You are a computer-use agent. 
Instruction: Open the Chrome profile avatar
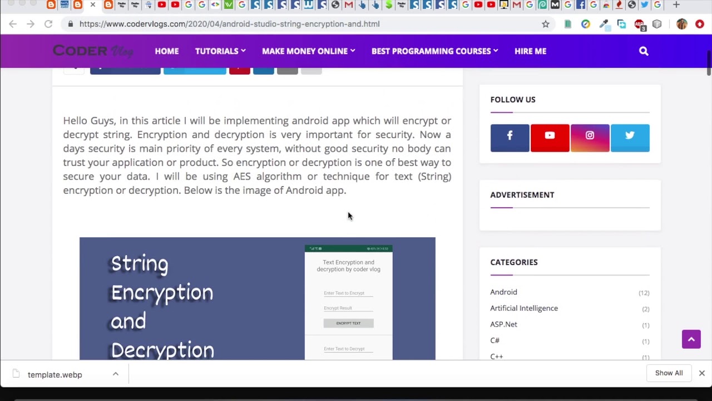(x=682, y=24)
